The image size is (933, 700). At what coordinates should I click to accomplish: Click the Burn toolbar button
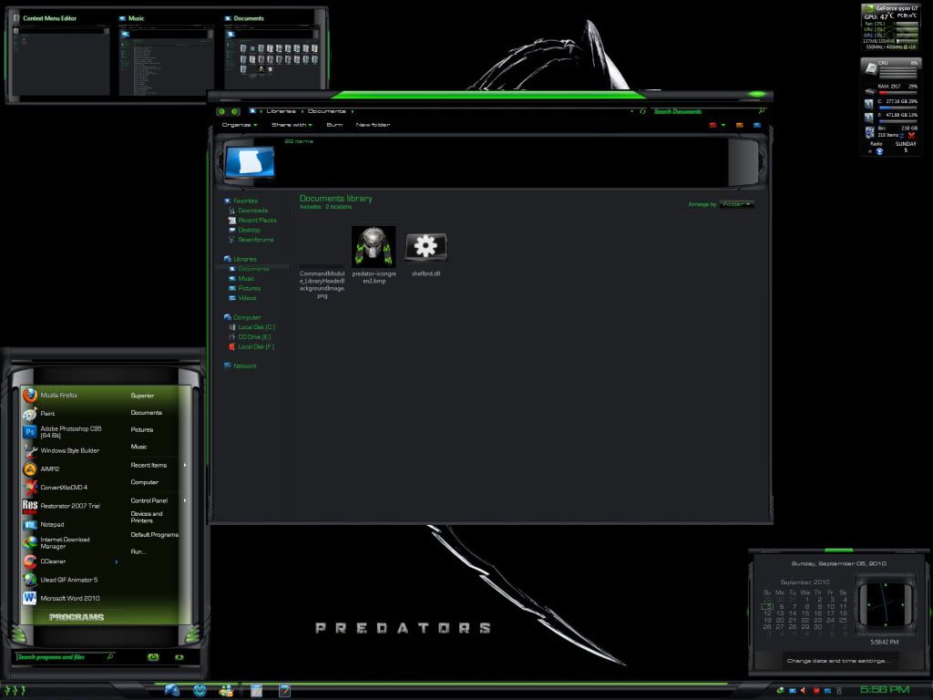[x=334, y=125]
